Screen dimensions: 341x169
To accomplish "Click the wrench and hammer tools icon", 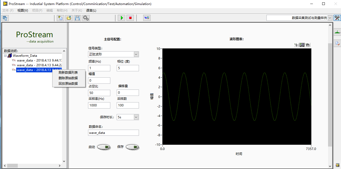I will point(337,18).
